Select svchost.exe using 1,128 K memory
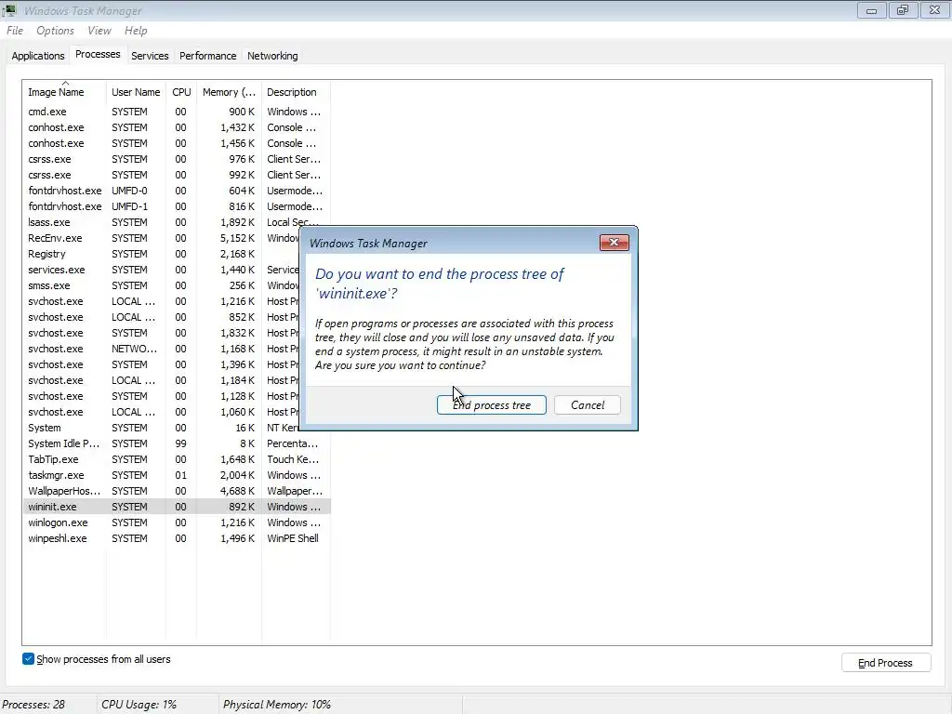 pyautogui.click(x=161, y=396)
